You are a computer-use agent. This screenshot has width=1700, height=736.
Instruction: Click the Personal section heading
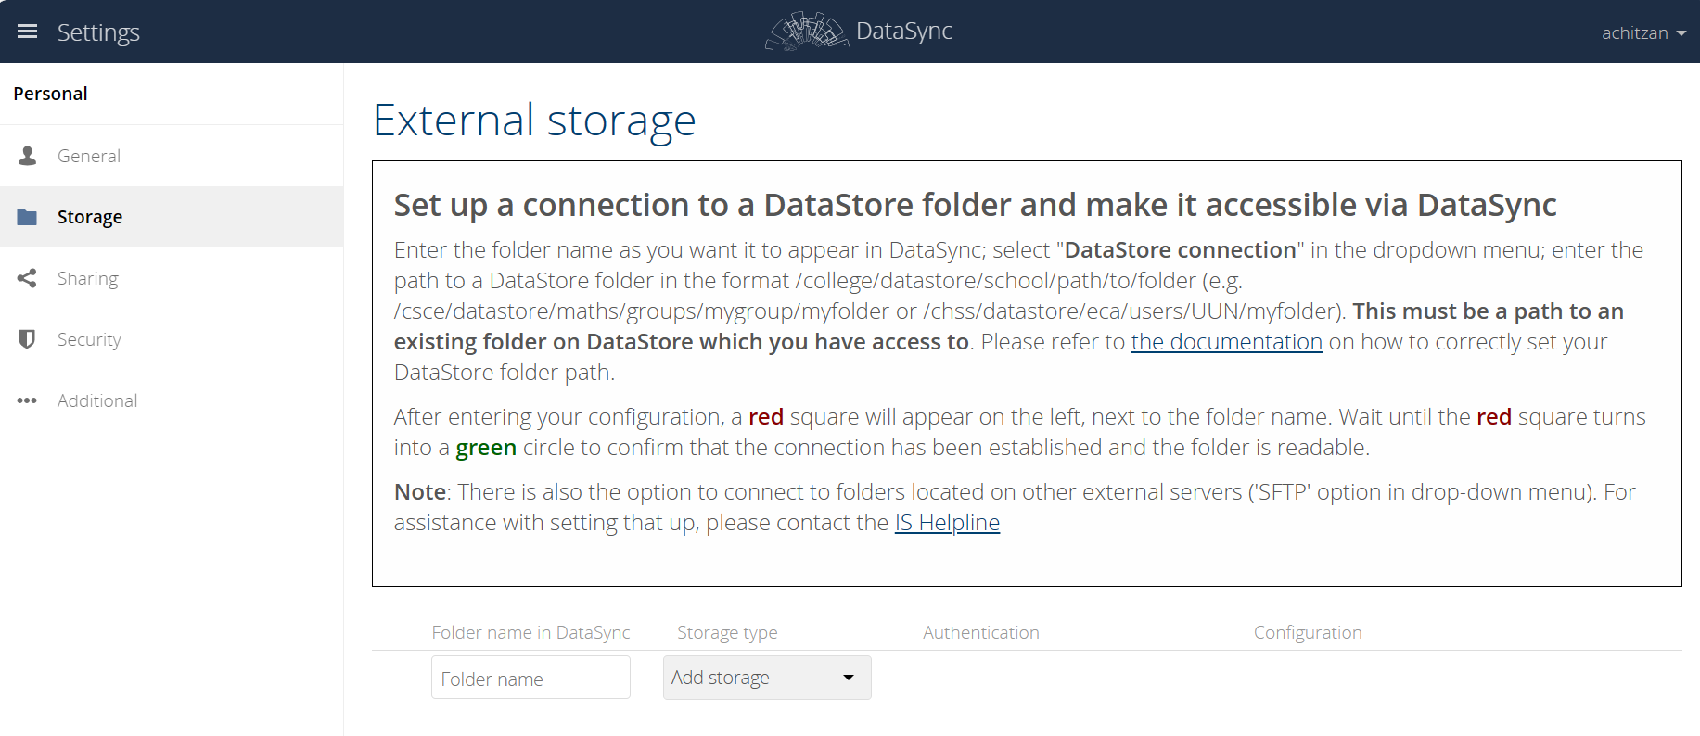pyautogui.click(x=50, y=94)
